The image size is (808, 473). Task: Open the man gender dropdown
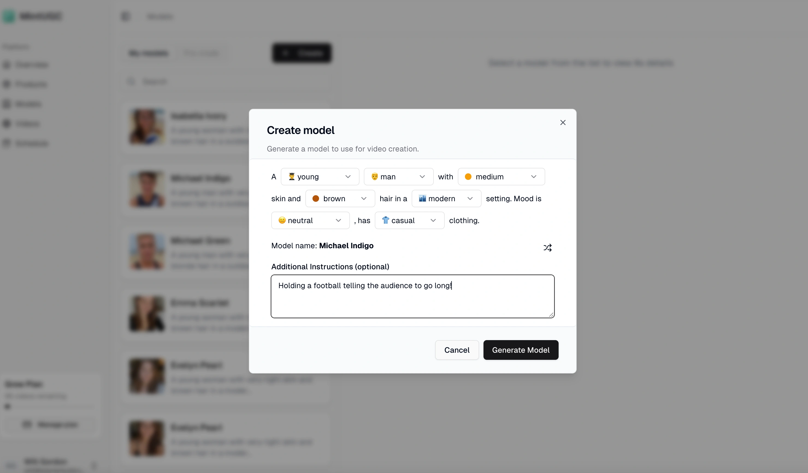398,177
